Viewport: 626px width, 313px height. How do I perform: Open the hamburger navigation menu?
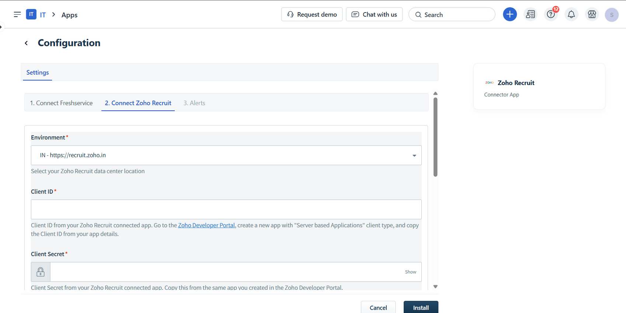pos(17,14)
